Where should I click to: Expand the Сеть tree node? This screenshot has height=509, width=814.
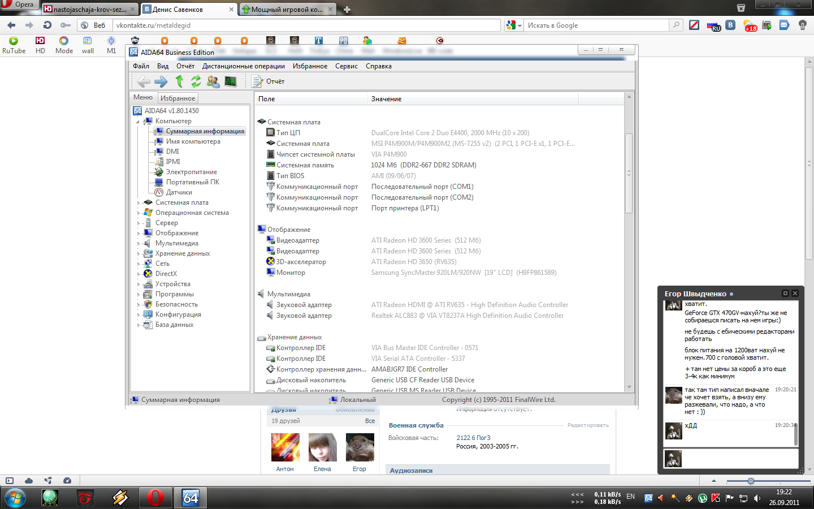[137, 264]
